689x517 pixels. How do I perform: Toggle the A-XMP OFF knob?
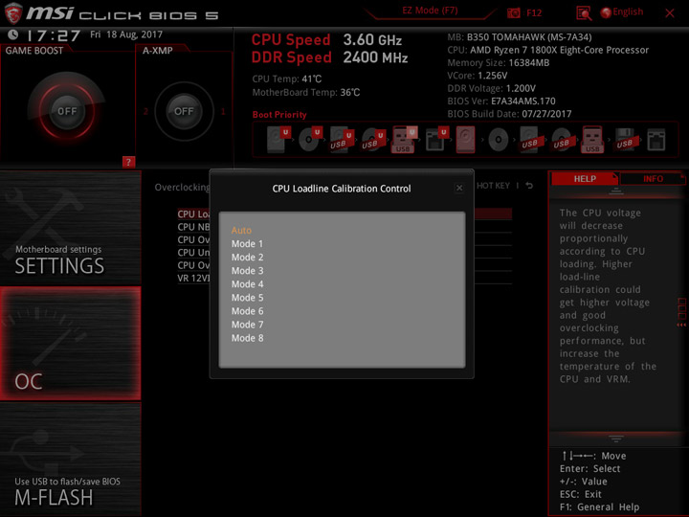pos(184,111)
